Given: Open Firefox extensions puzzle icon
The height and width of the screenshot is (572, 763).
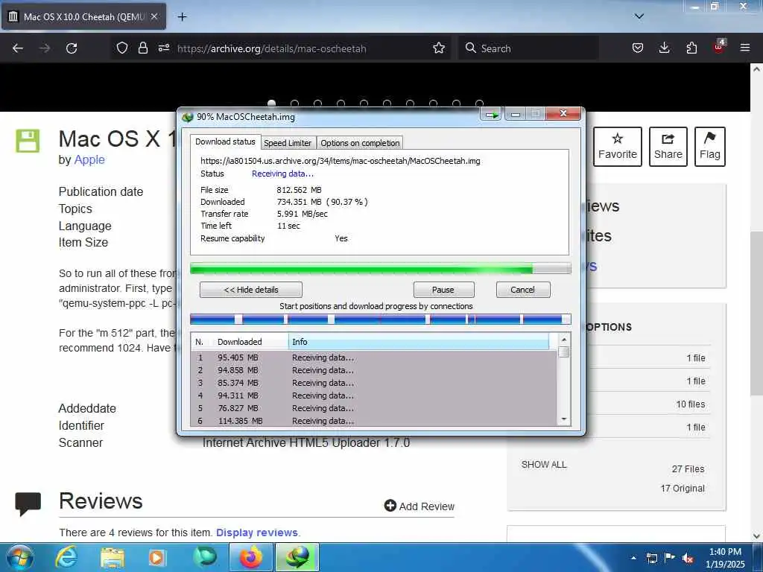Looking at the screenshot, I should (691, 48).
